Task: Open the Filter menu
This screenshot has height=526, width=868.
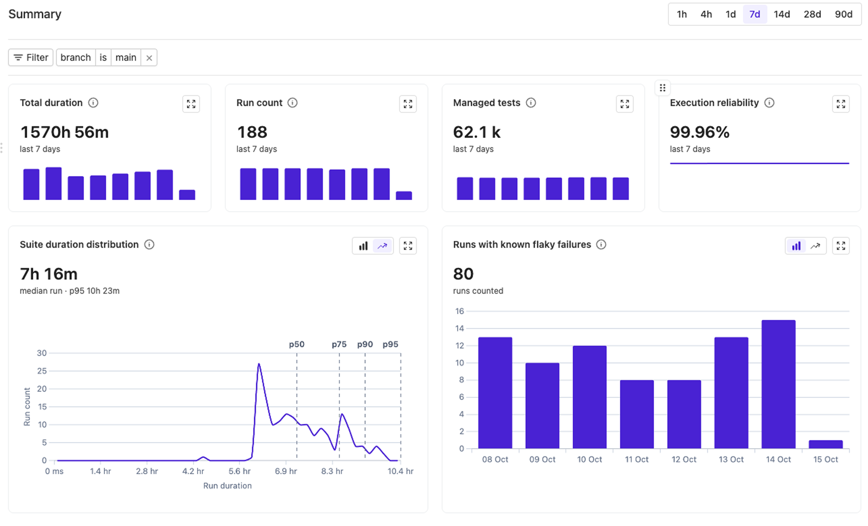Action: [31, 58]
